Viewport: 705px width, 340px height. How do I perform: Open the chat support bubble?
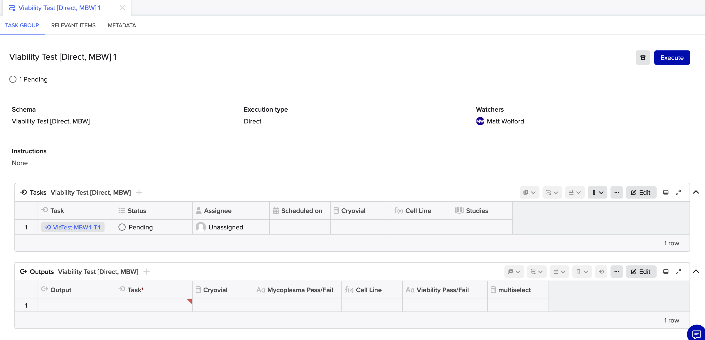coord(696,334)
